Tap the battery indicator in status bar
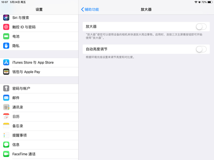This screenshot has width=214, height=160. coord(210,2)
